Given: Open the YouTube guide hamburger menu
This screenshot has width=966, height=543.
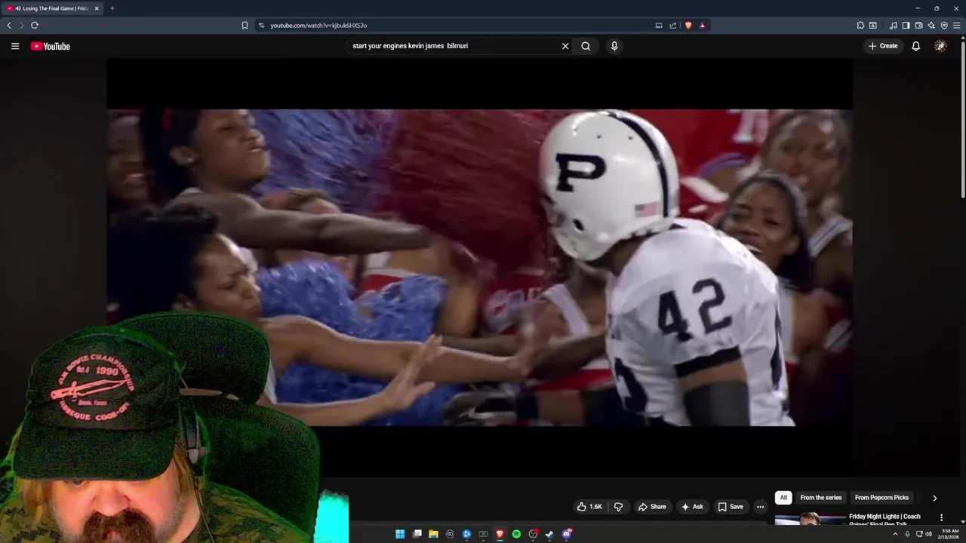Looking at the screenshot, I should point(14,46).
